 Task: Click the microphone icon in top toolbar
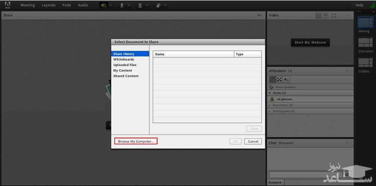(121, 5)
